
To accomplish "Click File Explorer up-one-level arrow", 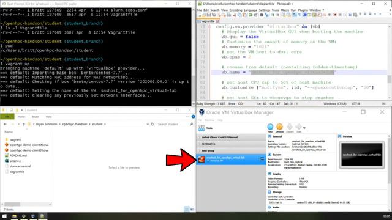I will click(x=24, y=124).
